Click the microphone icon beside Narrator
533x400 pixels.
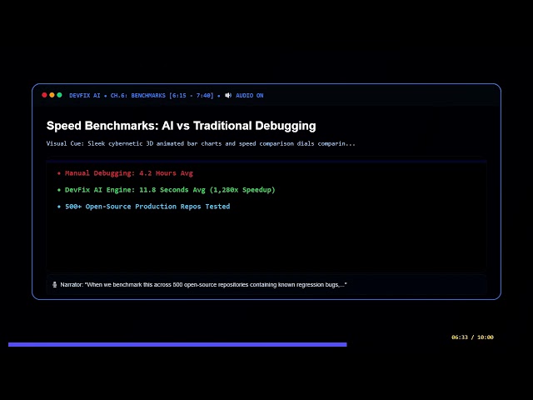(55, 285)
